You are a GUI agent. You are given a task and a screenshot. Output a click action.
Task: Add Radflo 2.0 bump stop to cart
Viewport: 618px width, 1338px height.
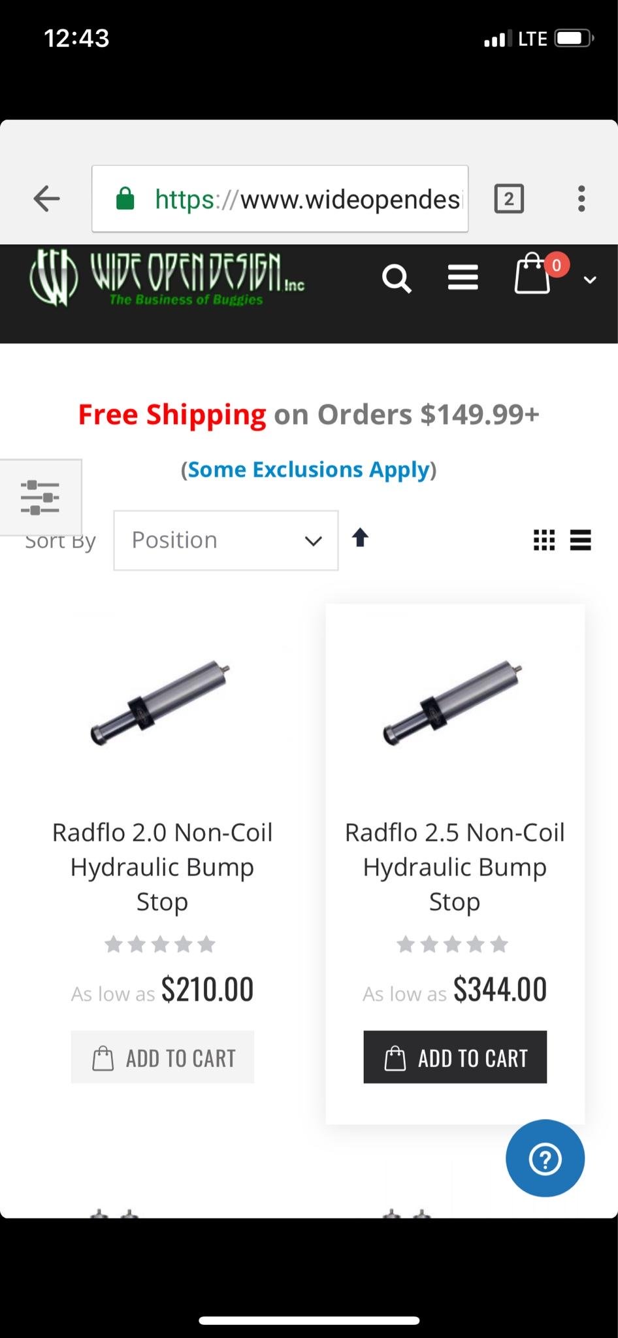(163, 1057)
